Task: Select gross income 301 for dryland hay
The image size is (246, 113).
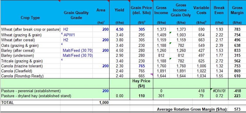Action: (161, 96)
